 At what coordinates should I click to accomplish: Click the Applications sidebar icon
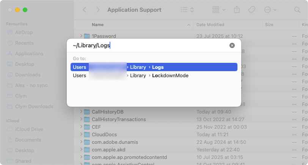(10, 53)
